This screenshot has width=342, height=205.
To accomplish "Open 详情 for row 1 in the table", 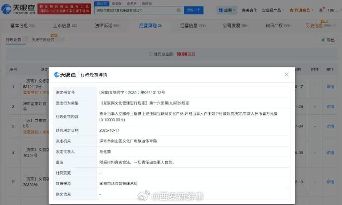I will 330,87.
